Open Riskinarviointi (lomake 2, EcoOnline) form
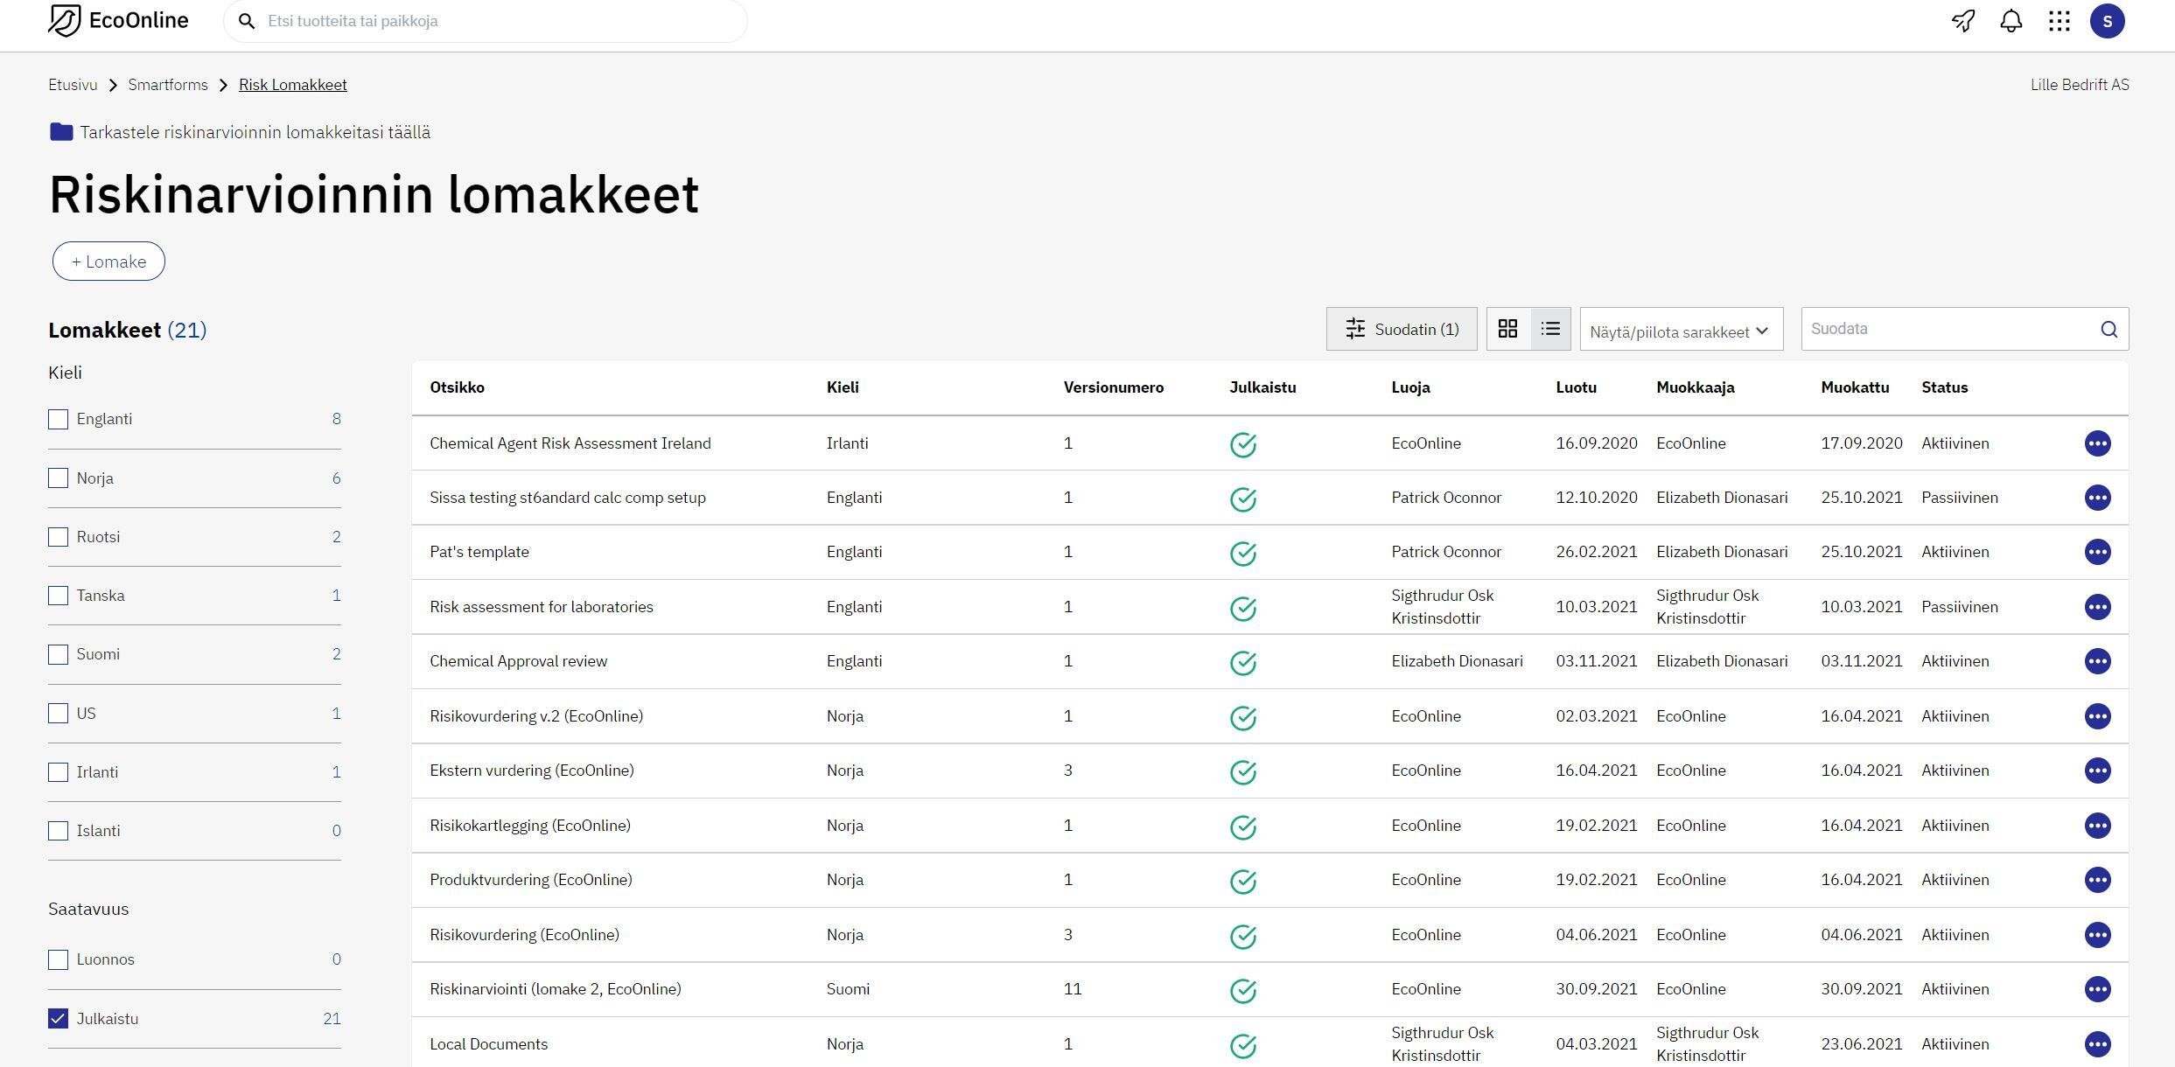Screen dimensions: 2175x1067 [556, 989]
